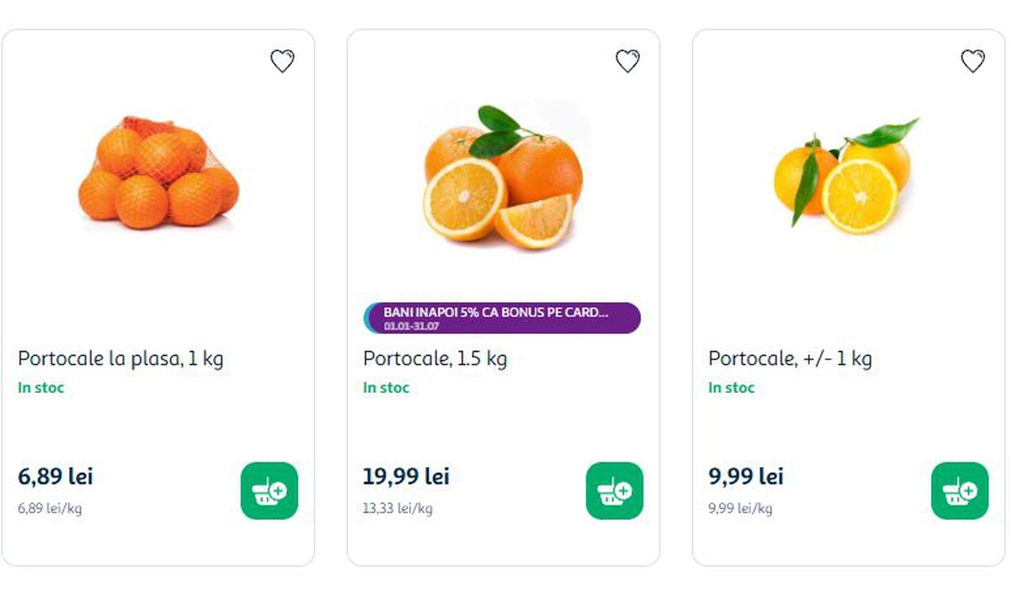Go to Portocale, +/- 1 kg product page
1011x589 pixels.
tap(790, 358)
